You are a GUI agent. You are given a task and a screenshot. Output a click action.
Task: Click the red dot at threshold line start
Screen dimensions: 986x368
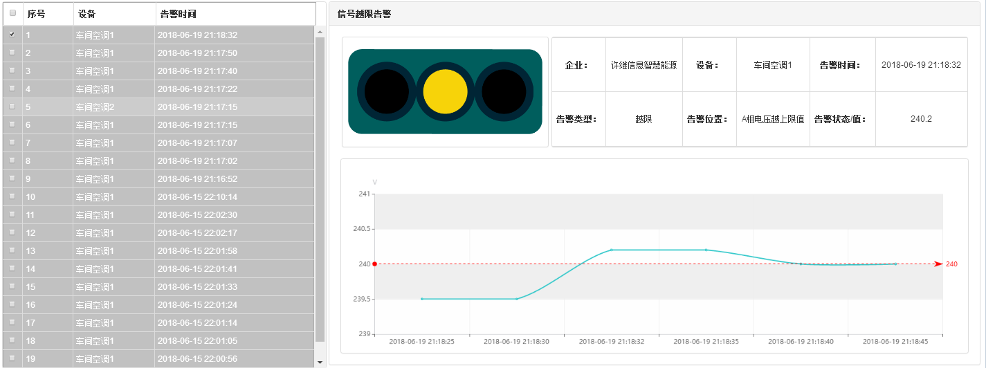pyautogui.click(x=374, y=264)
